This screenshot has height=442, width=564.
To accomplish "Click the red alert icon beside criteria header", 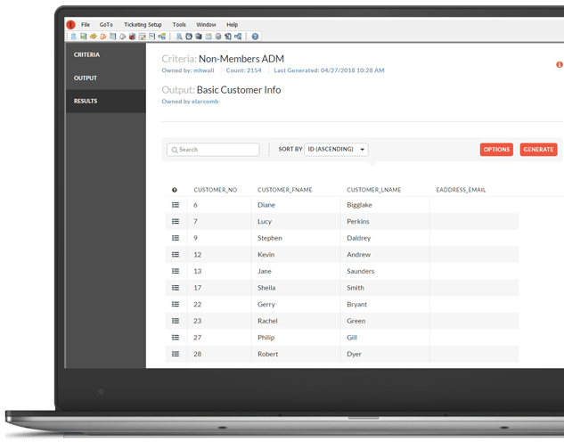I will point(559,65).
